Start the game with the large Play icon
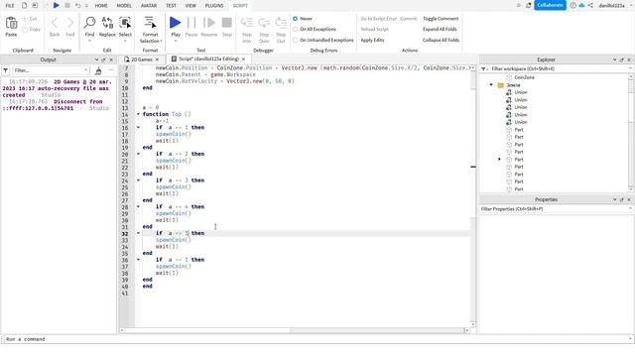 [x=176, y=23]
